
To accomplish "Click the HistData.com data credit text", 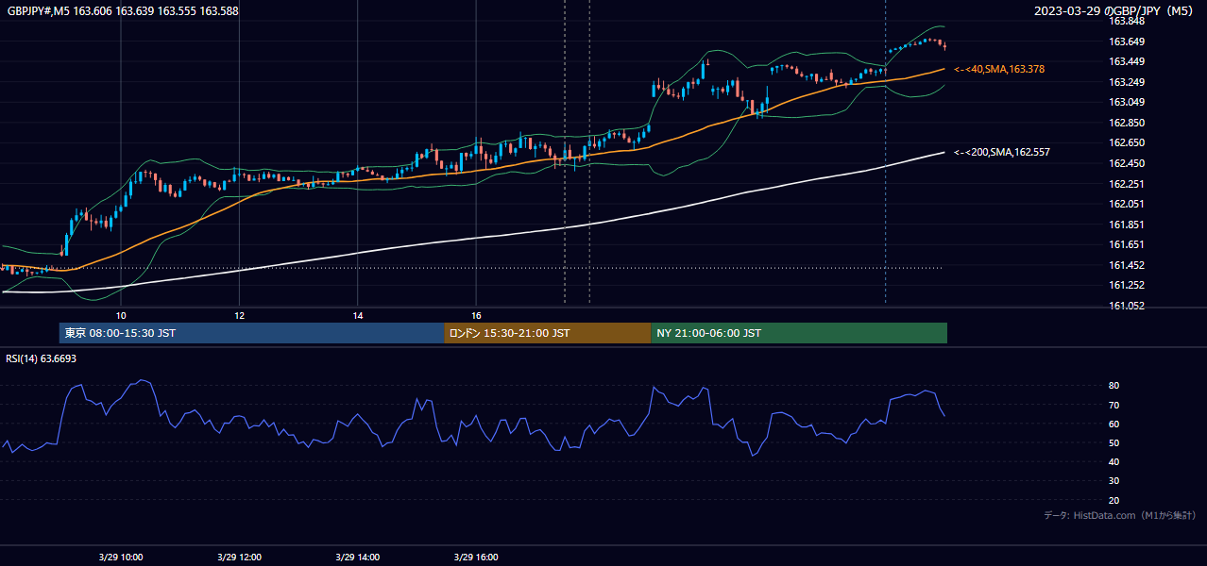I will tap(1120, 515).
